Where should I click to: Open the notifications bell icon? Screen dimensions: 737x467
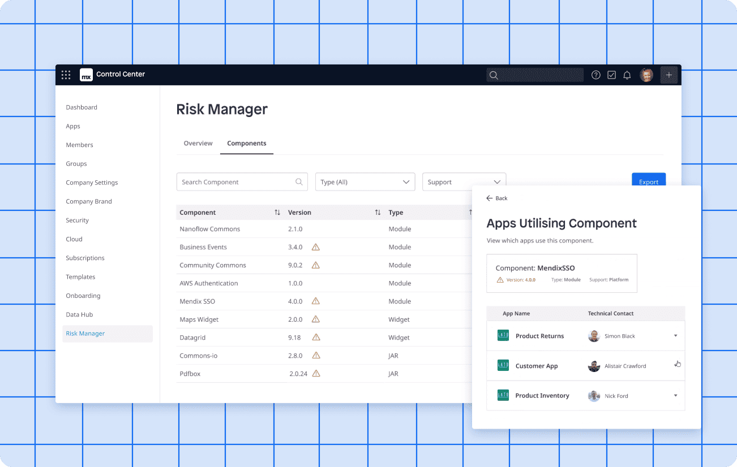pos(627,75)
